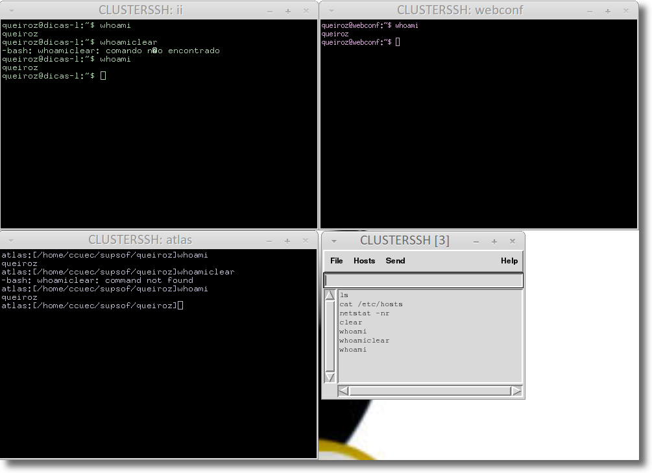
Task: Select 'clear' history entry
Action: pos(350,322)
